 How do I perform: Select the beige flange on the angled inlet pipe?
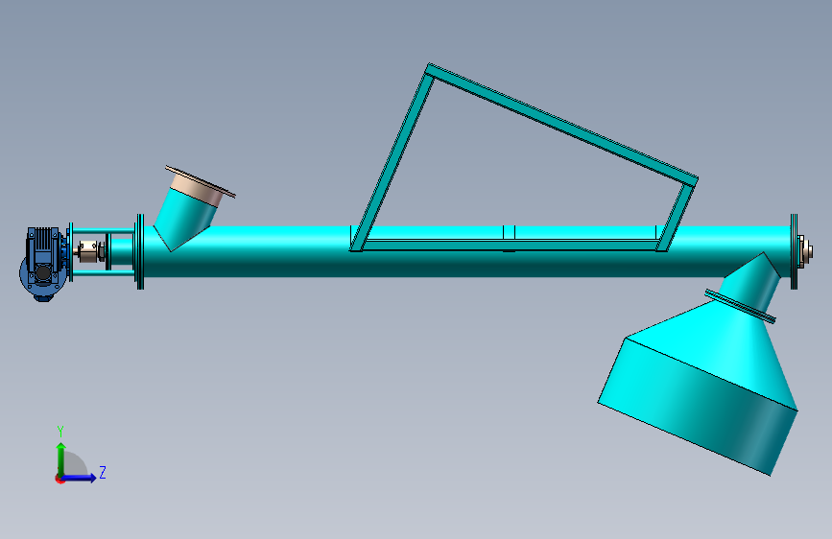200,181
